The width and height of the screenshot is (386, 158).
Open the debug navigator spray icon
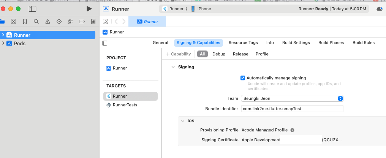click(x=70, y=22)
